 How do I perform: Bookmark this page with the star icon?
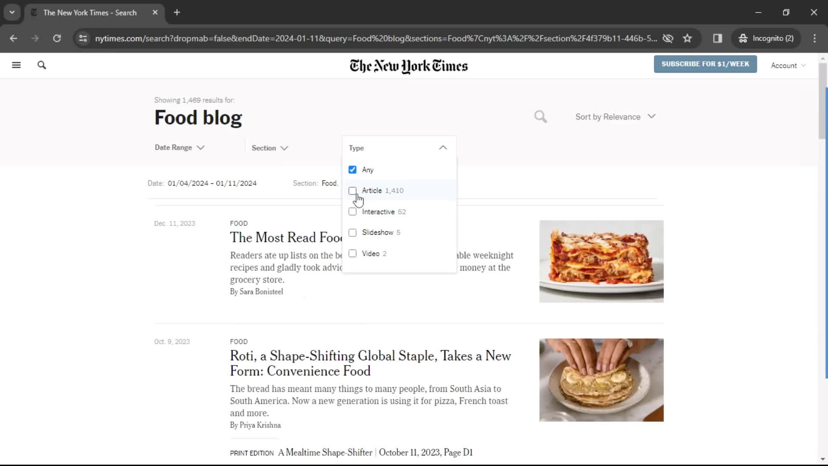coord(687,38)
